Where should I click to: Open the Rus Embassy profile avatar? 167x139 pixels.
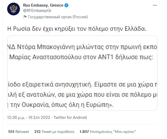coord(14,9)
